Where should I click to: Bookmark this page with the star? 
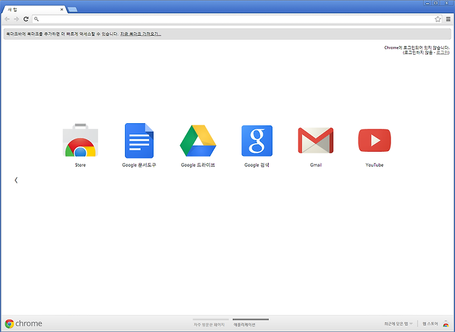[437, 19]
